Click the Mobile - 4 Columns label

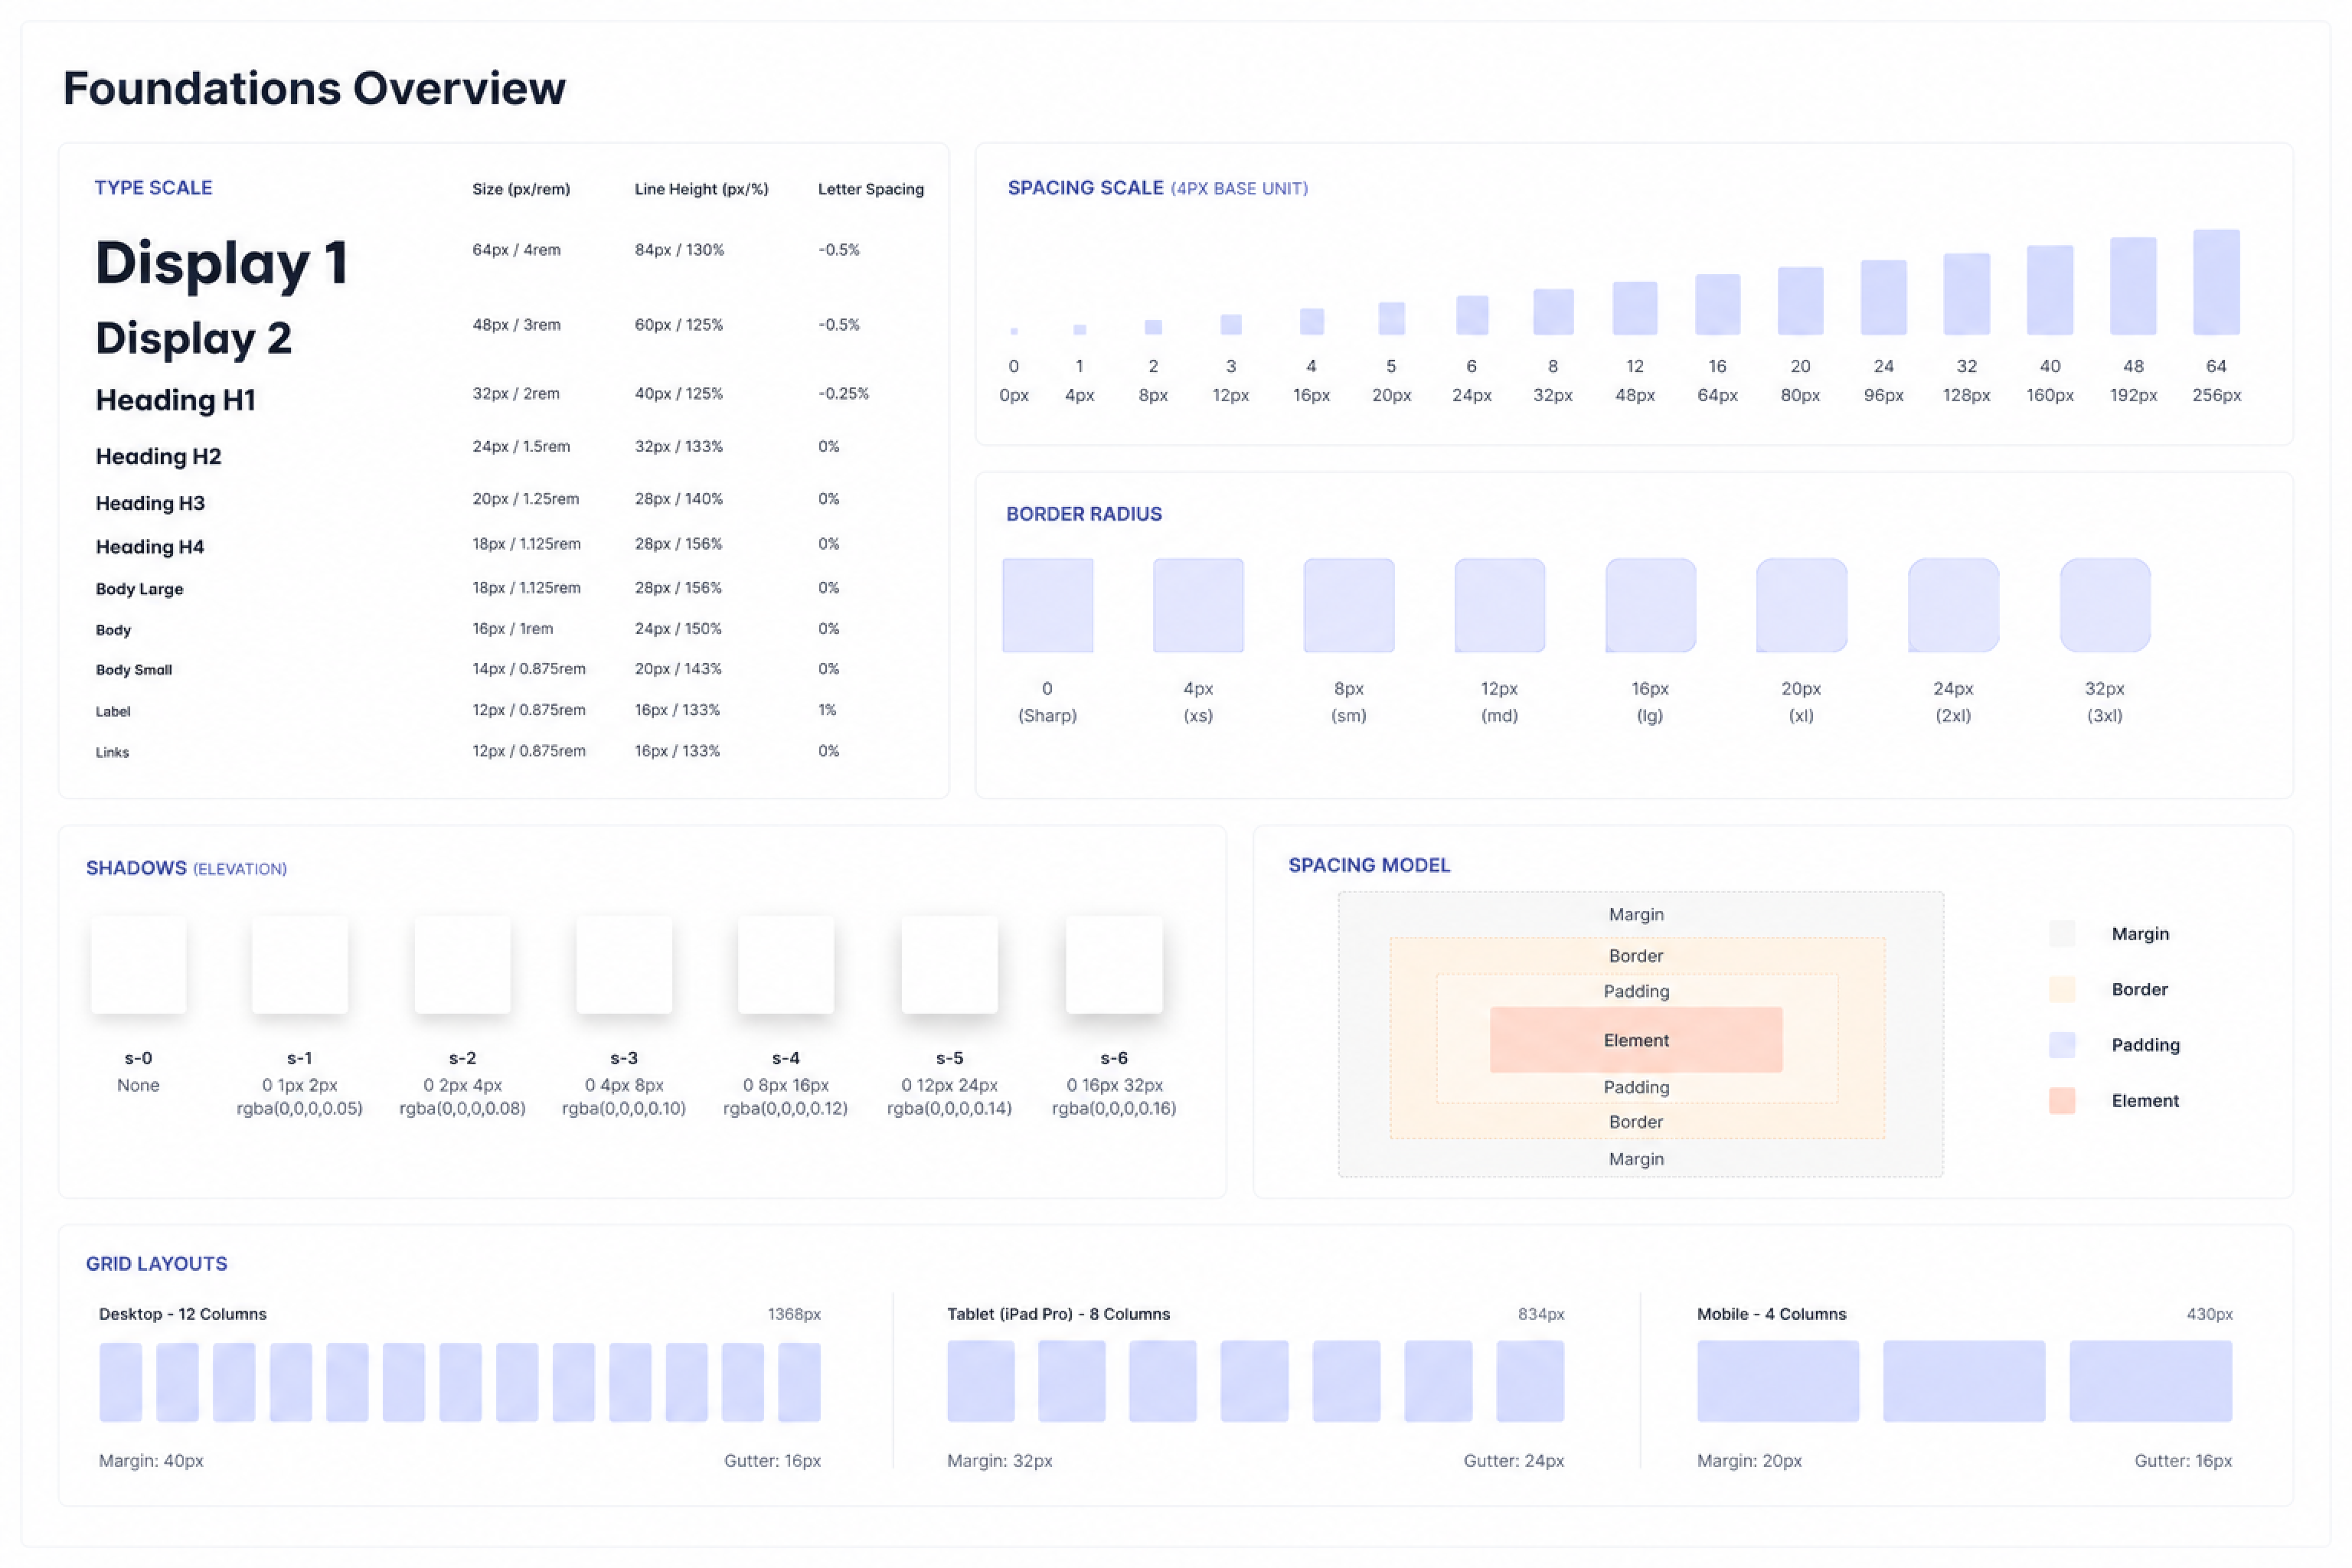coord(1772,1314)
